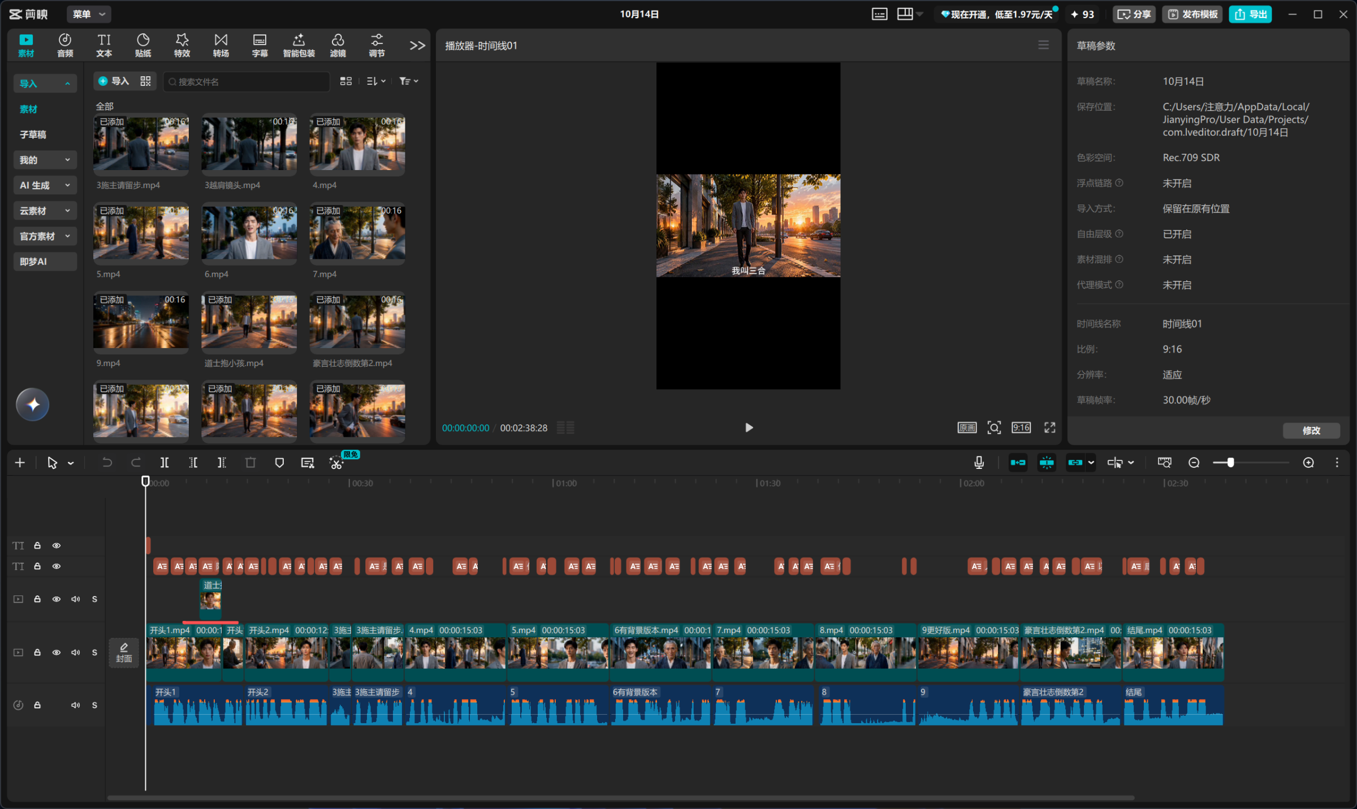Mute the audio track speaker icon
Viewport: 1357px width, 809px height.
pos(75,705)
